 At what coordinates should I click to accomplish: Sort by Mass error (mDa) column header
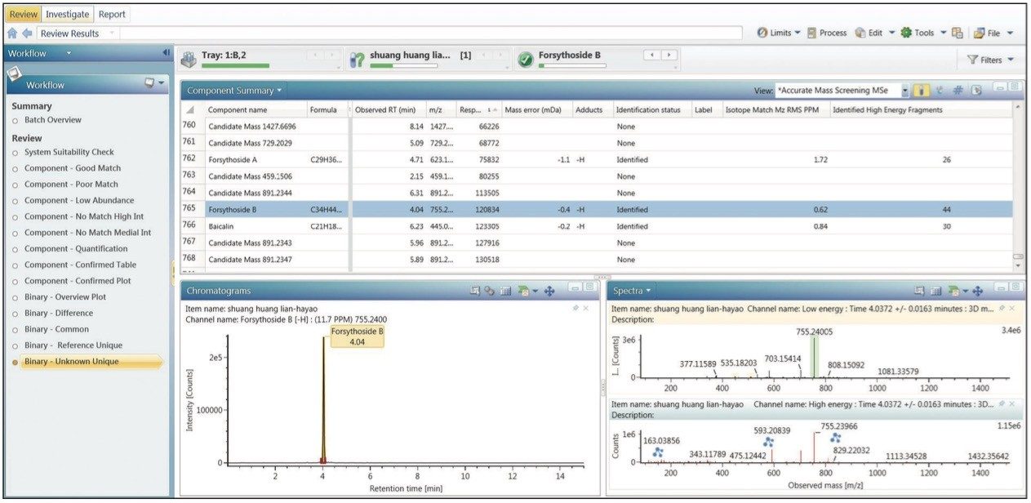pyautogui.click(x=535, y=109)
